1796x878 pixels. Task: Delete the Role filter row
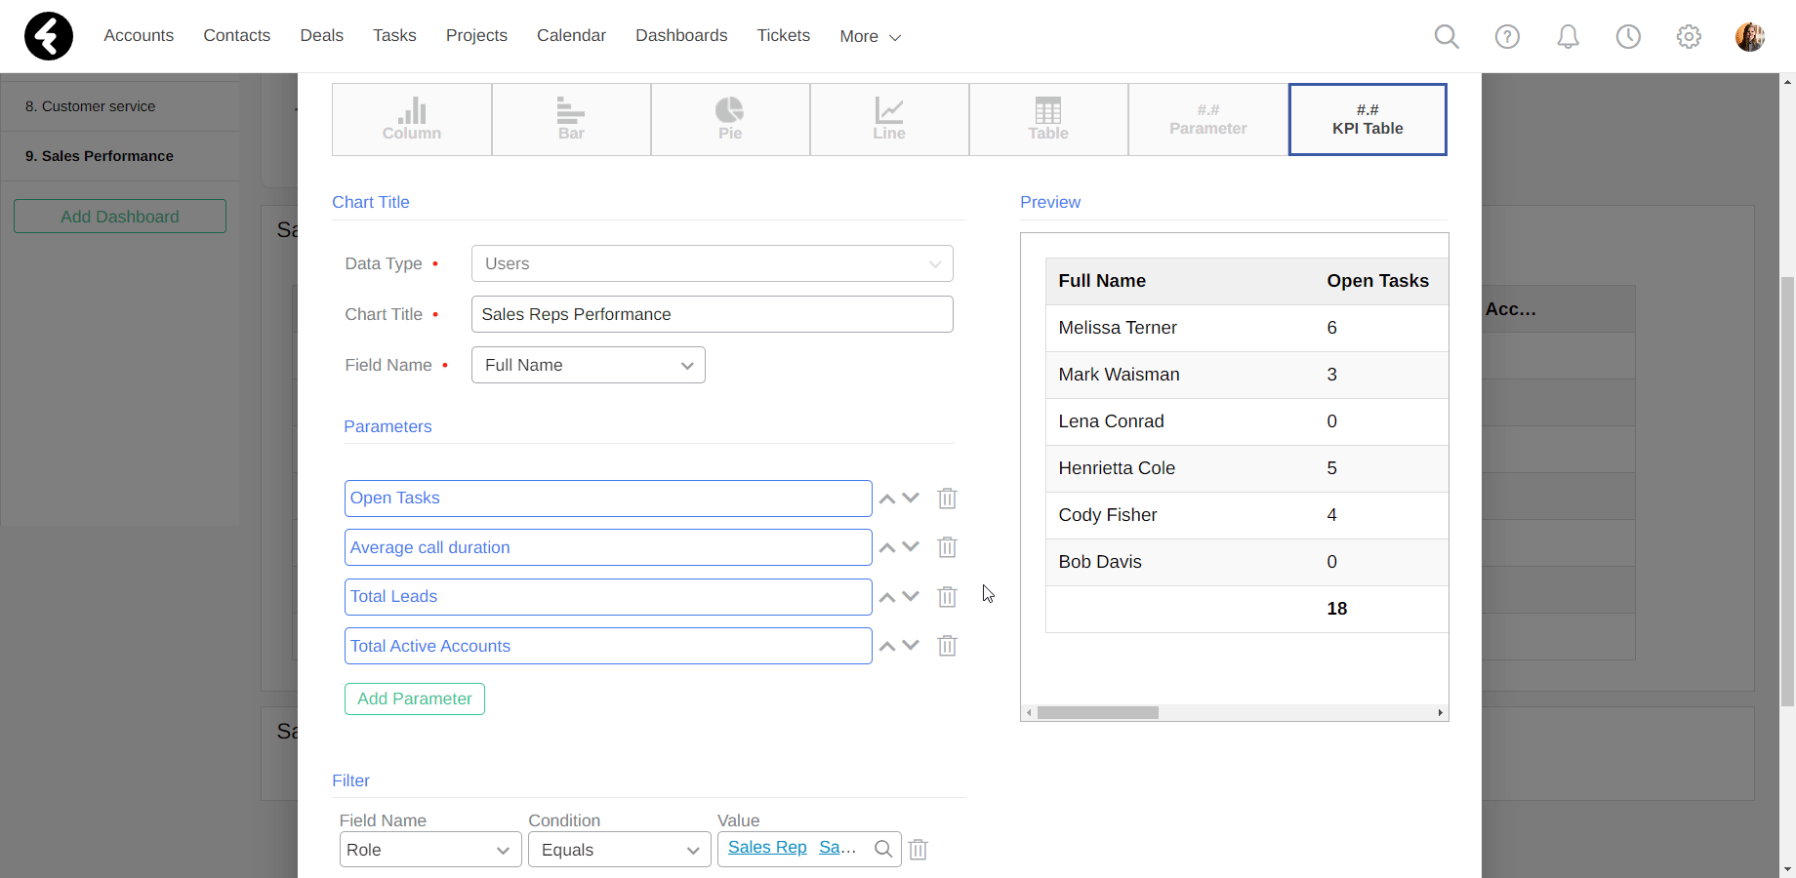[x=918, y=850]
